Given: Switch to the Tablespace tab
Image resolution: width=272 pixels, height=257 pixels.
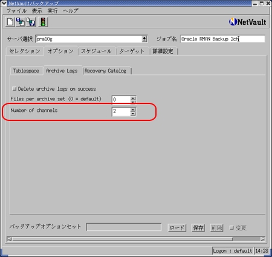Looking at the screenshot, I should 26,71.
